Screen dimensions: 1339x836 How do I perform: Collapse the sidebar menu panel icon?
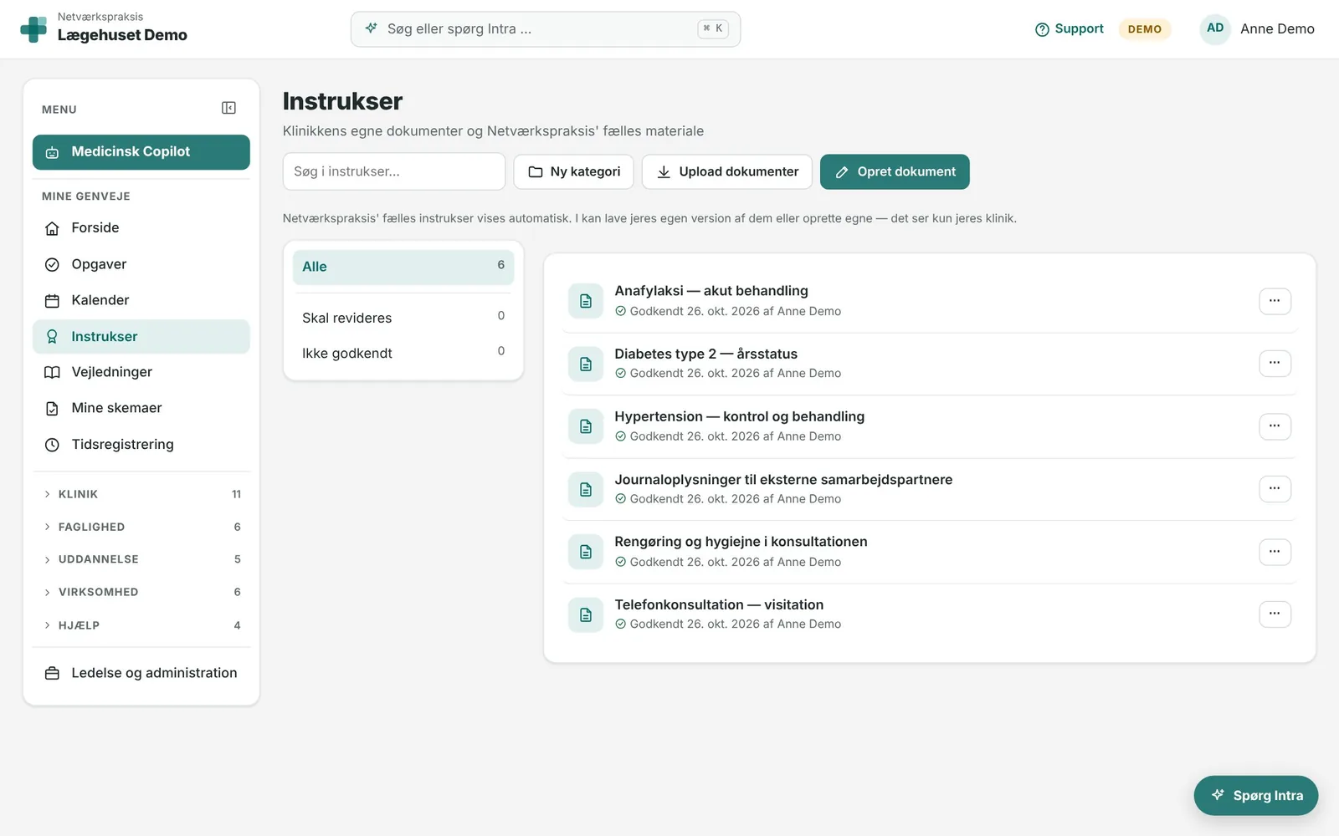coord(228,108)
